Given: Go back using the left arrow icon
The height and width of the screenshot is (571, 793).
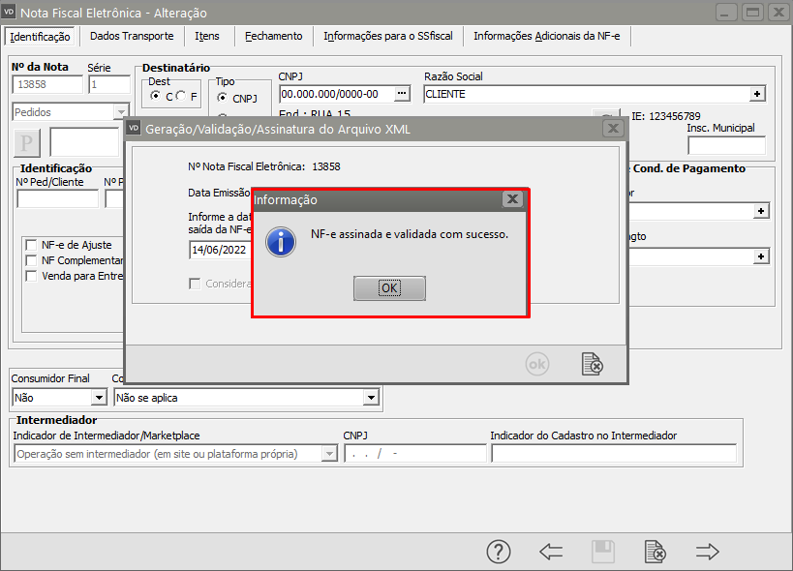Looking at the screenshot, I should click(x=551, y=552).
